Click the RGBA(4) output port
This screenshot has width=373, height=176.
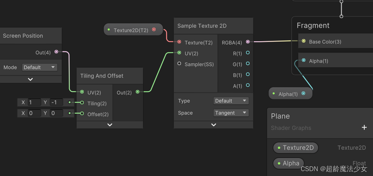pyautogui.click(x=248, y=42)
